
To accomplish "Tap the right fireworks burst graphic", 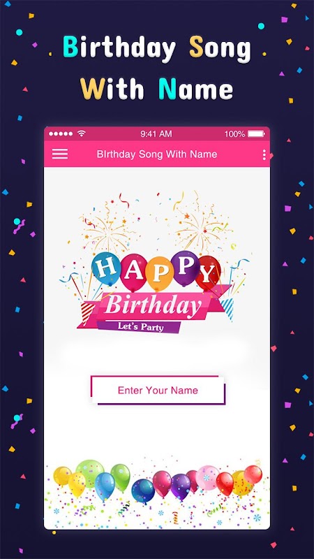I will 202,226.
